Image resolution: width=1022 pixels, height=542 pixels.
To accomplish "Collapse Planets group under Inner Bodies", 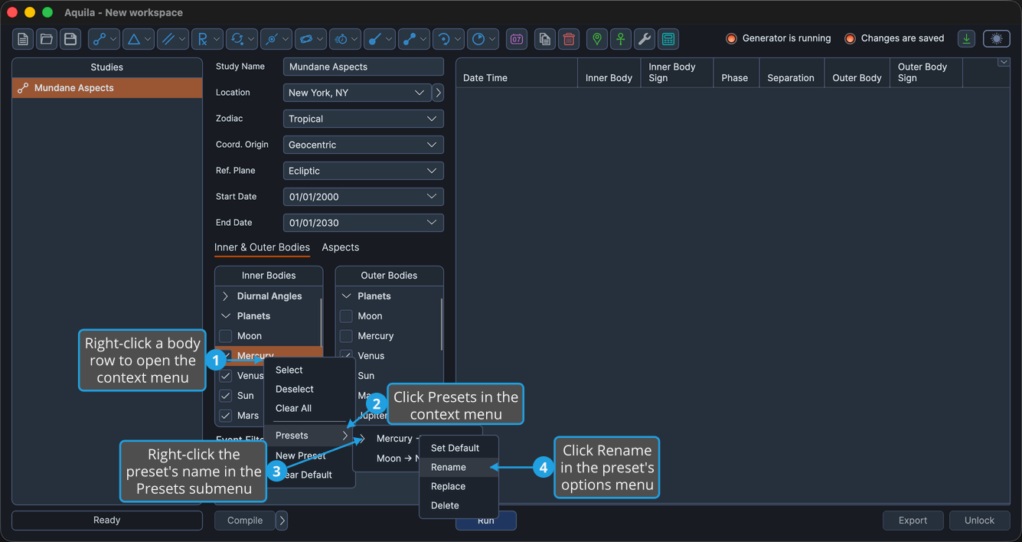I will tap(226, 316).
